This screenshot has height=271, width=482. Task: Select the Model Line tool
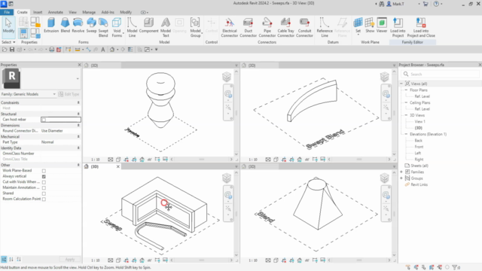(132, 27)
